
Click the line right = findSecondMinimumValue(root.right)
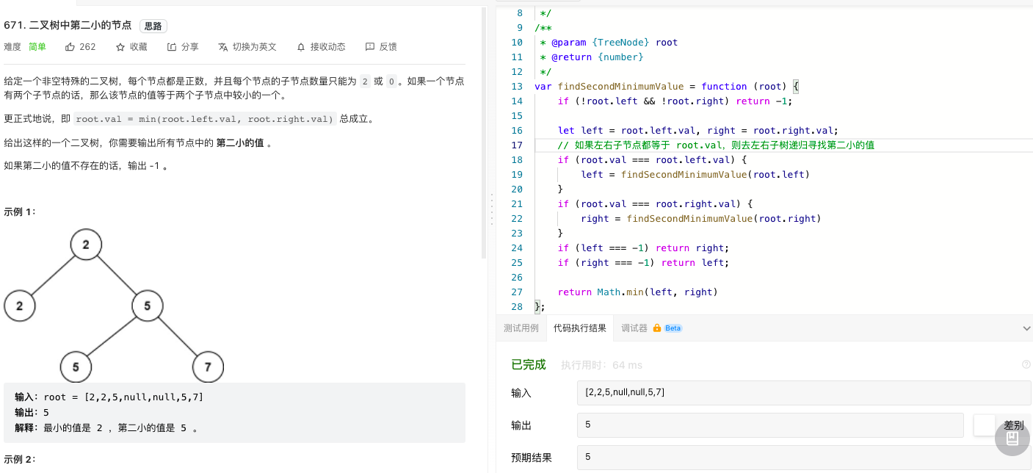700,218
